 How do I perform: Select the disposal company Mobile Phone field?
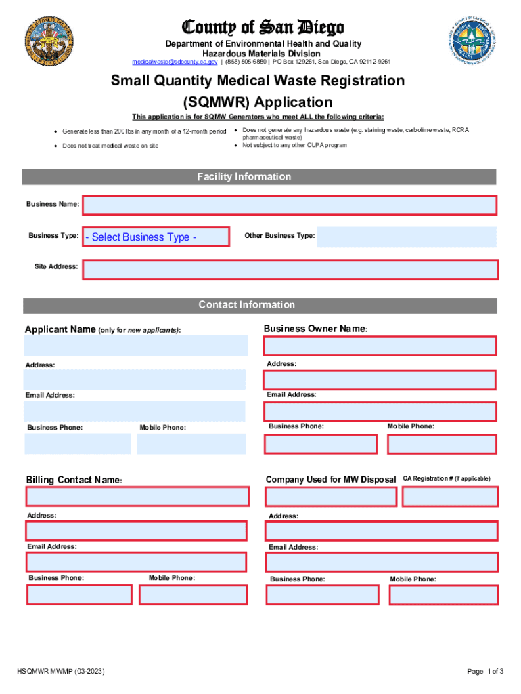(443, 595)
